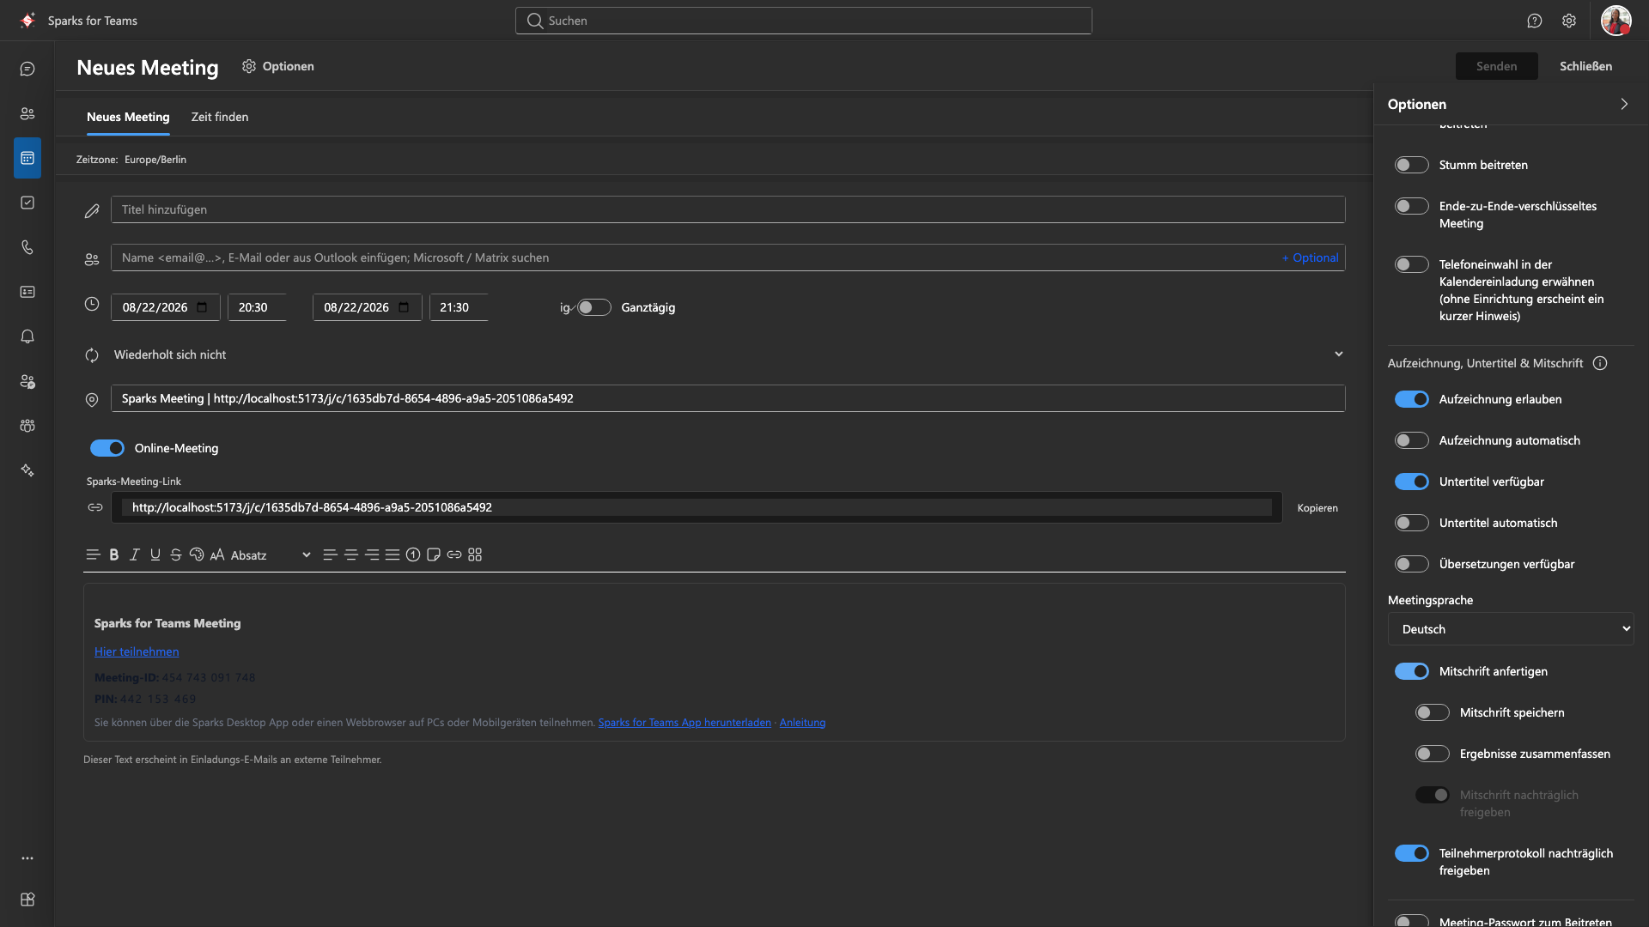The height and width of the screenshot is (927, 1649).
Task: Open the people-with-chat-bubble icon in sidebar
Action: coord(27,381)
